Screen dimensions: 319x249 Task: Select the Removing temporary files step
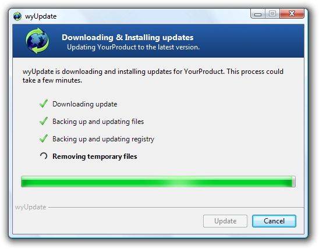point(95,156)
